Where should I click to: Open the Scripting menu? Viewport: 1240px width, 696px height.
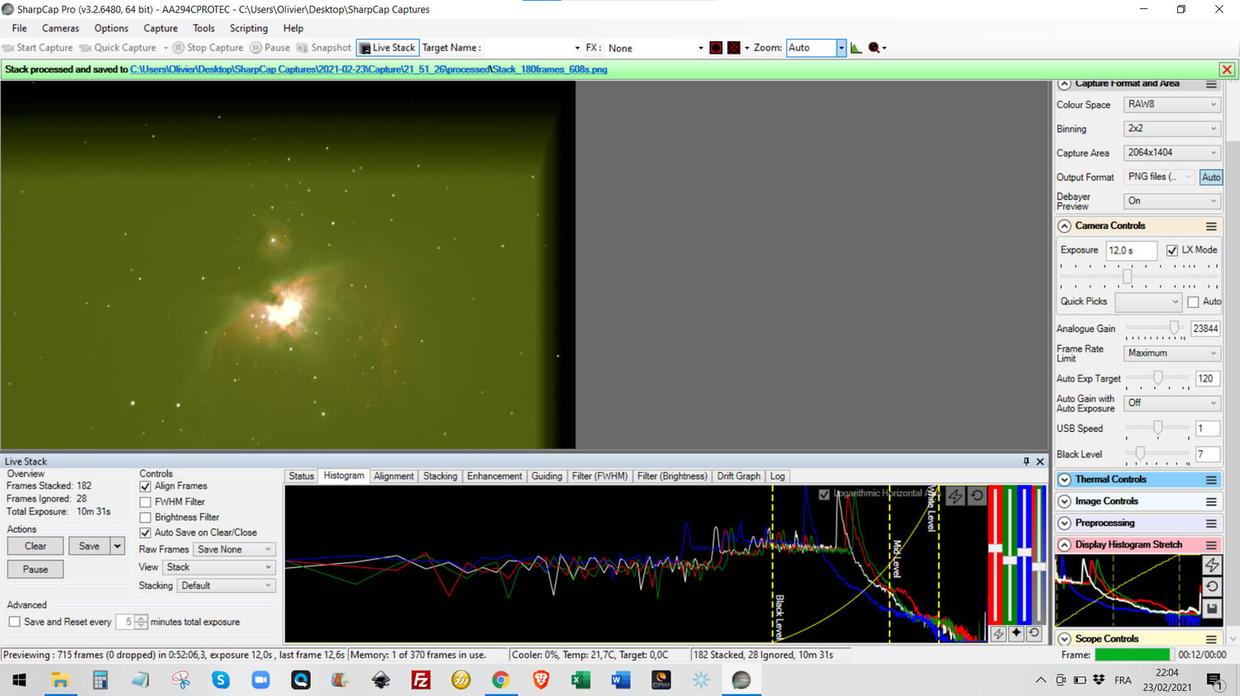pos(248,28)
